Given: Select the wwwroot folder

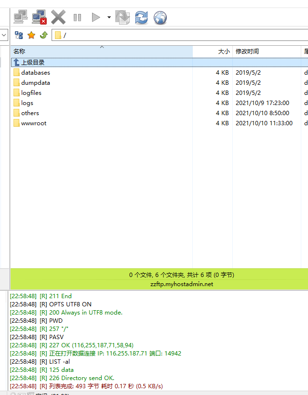Looking at the screenshot, I should point(34,123).
